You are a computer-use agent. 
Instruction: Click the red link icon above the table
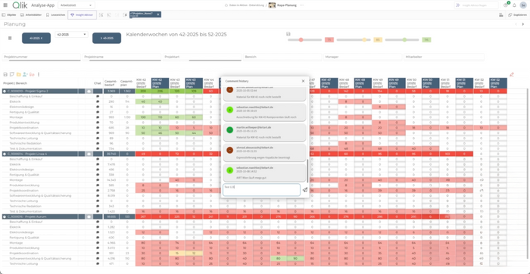click(33, 74)
